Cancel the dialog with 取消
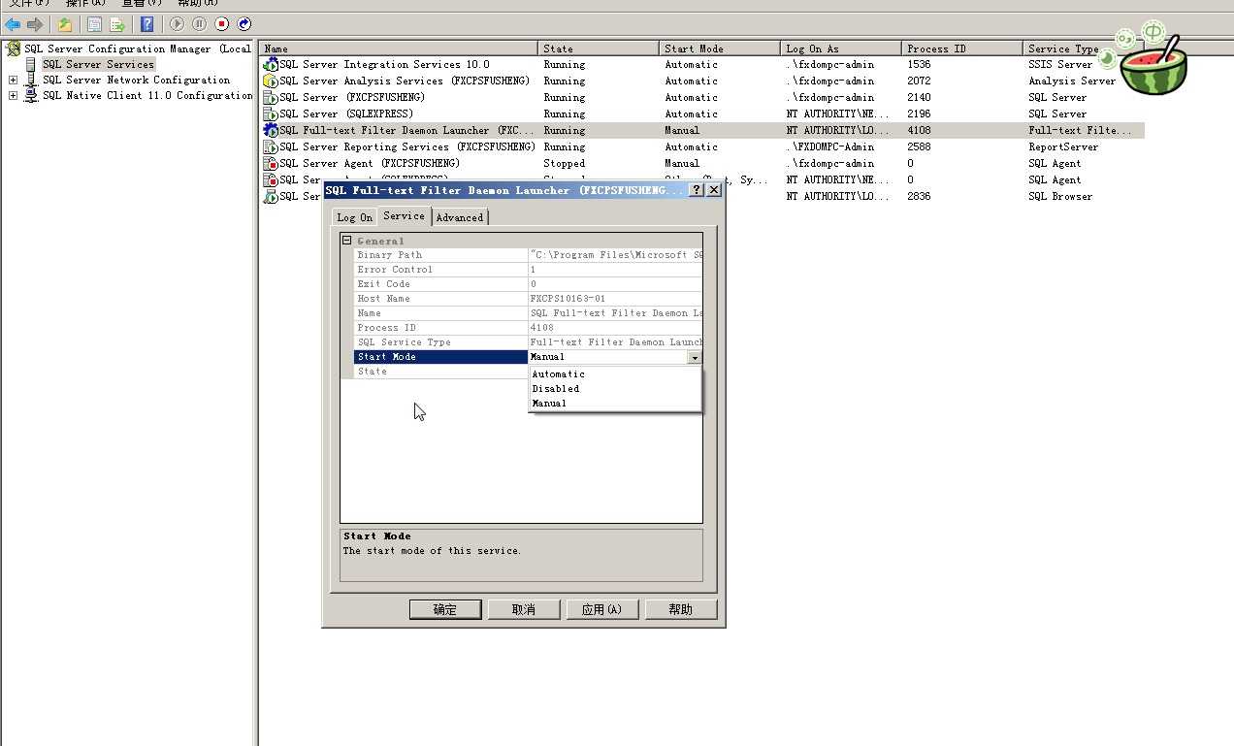 click(524, 609)
